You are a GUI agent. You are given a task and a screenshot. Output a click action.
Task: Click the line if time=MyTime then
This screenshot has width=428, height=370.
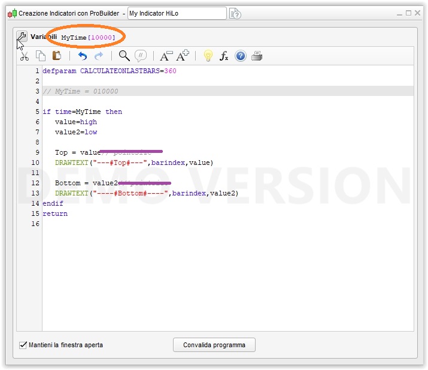(x=83, y=112)
